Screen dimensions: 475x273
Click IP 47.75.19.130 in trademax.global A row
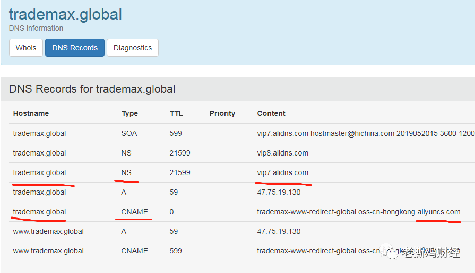279,192
